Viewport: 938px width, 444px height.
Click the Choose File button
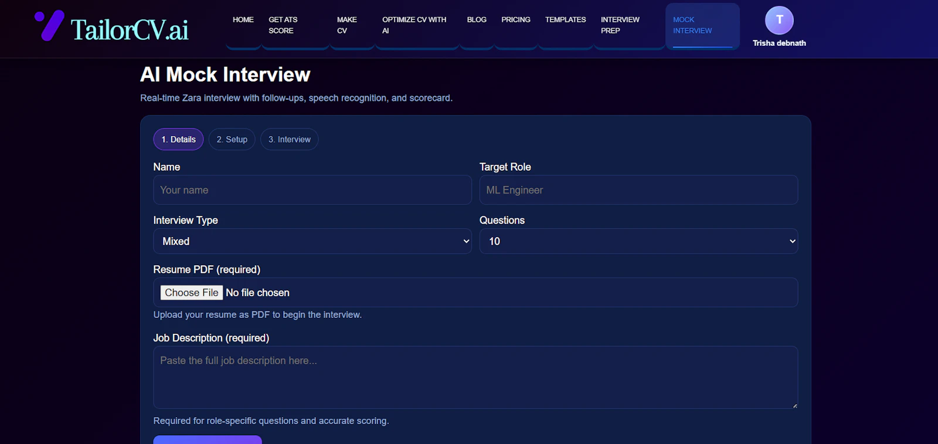pos(192,293)
